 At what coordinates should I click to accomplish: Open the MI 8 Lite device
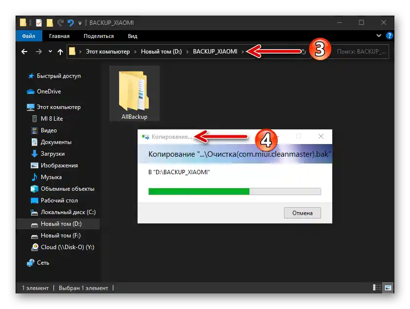[52, 119]
